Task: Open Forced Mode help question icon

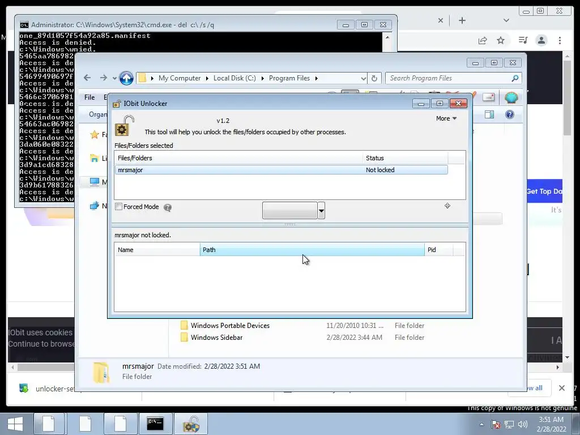Action: [x=168, y=207]
